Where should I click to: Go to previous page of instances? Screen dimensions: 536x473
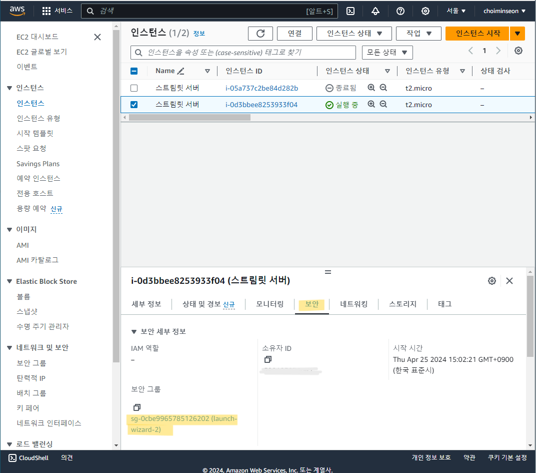point(470,51)
